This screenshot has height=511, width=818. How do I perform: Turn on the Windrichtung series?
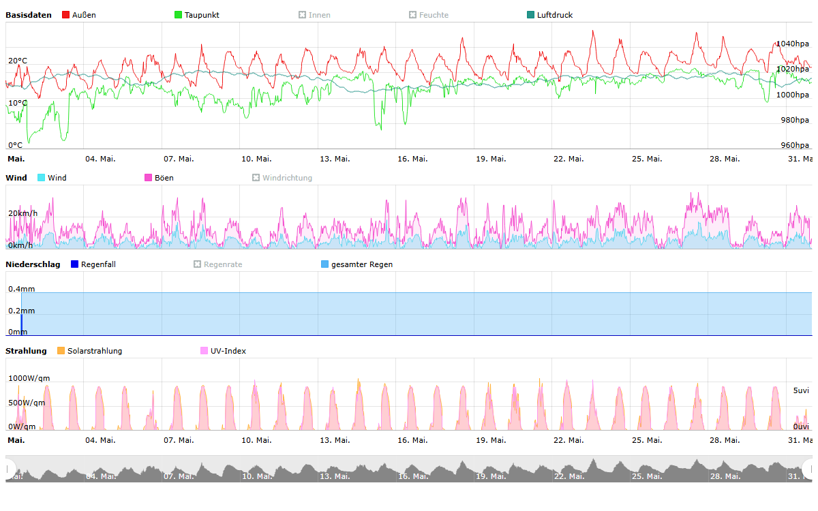click(256, 178)
